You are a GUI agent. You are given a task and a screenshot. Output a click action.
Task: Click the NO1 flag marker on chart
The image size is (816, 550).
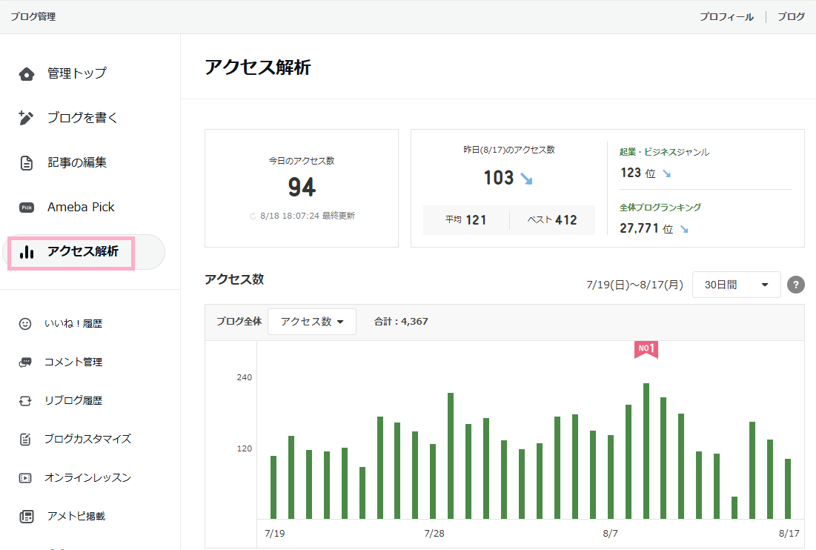[x=646, y=349]
